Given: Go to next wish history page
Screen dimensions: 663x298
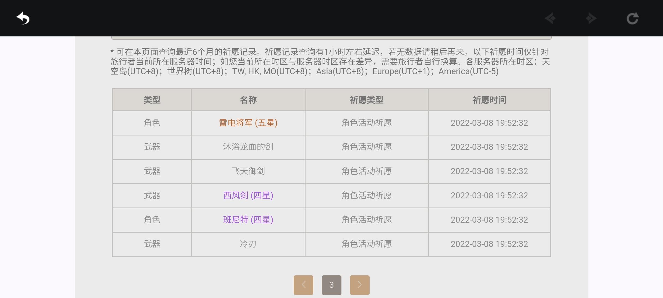Looking at the screenshot, I should tap(360, 285).
